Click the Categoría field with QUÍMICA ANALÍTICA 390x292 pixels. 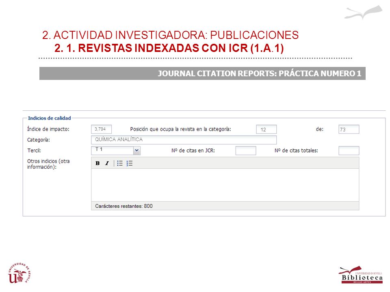(x=184, y=140)
